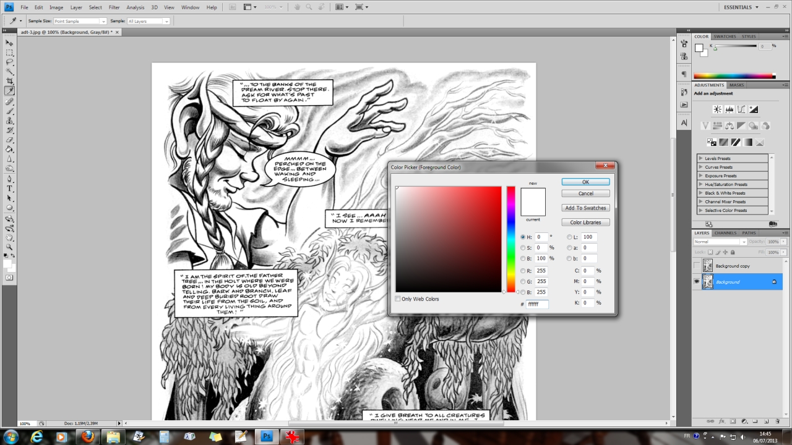Click the Curves adjustment icon

(x=741, y=109)
